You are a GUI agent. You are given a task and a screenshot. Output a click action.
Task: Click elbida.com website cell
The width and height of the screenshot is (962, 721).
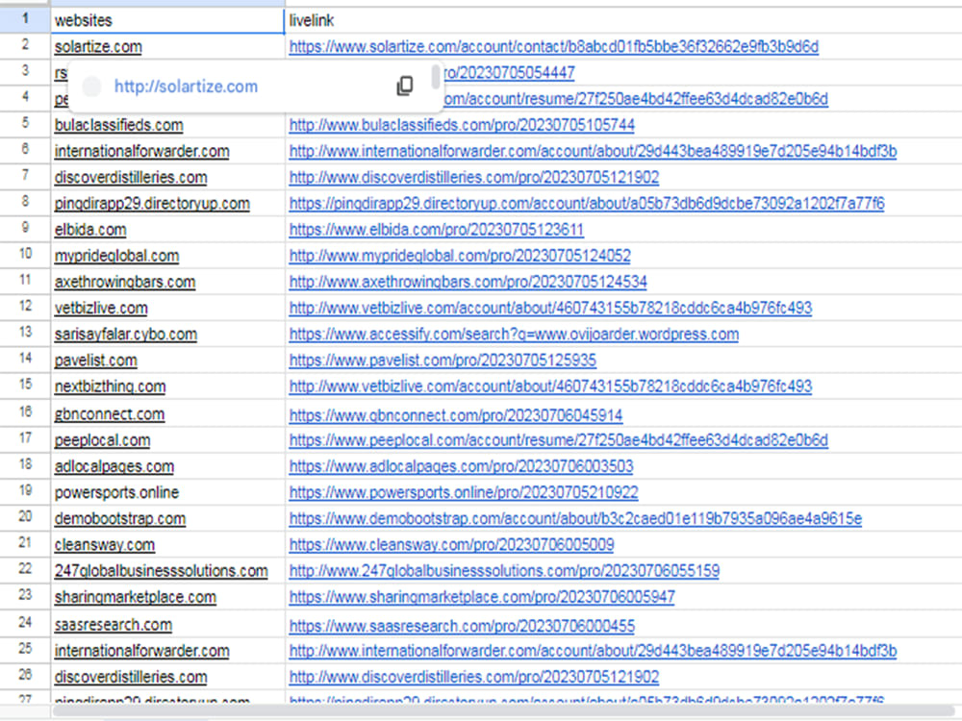tap(90, 230)
